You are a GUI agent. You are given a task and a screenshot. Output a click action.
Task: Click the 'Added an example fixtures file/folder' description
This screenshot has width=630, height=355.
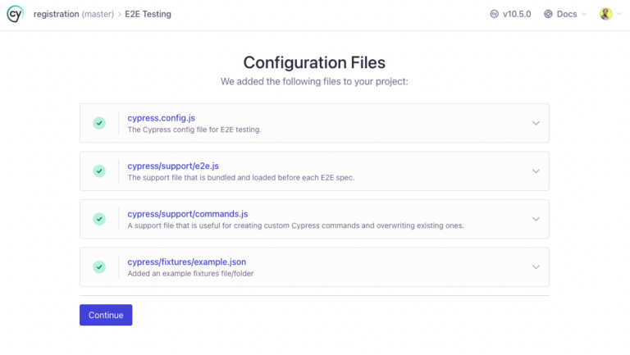[x=190, y=274]
